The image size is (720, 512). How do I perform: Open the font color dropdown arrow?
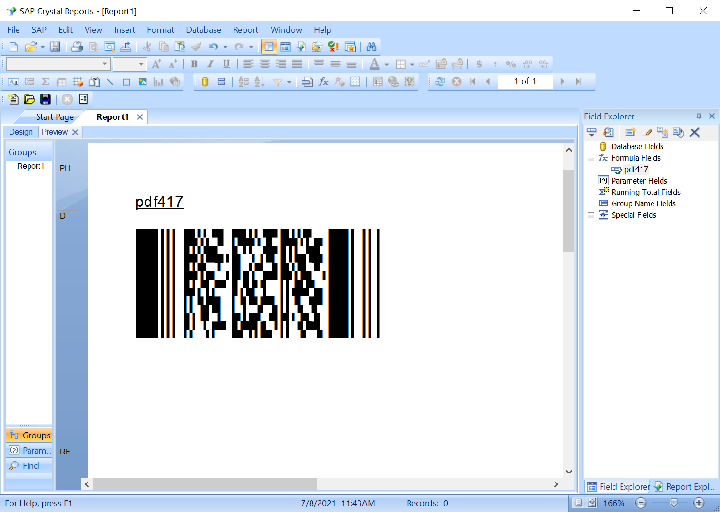(x=387, y=64)
